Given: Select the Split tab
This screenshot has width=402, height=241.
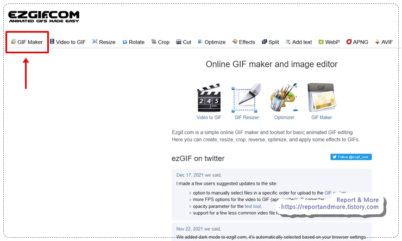Looking at the screenshot, I should (x=271, y=42).
